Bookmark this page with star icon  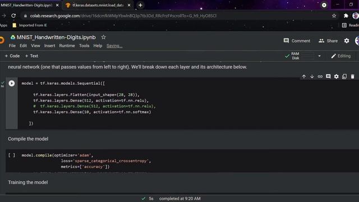coord(334,16)
